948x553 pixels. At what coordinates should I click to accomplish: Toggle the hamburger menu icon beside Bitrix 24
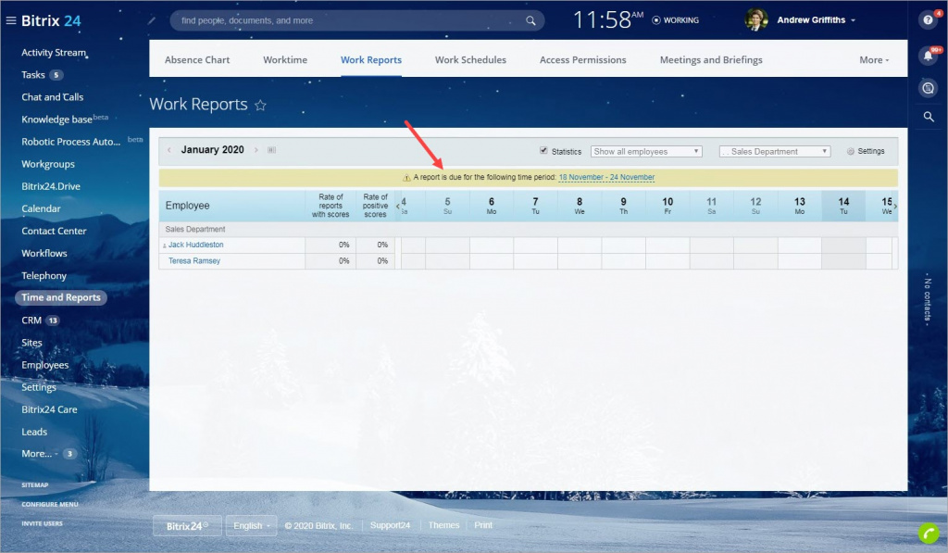coord(11,20)
